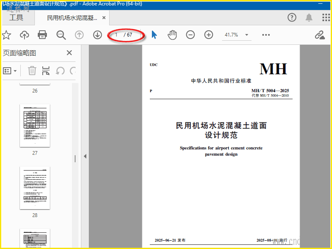Zoom out with the minus button
Screen dimensions: 332x249
point(190,35)
